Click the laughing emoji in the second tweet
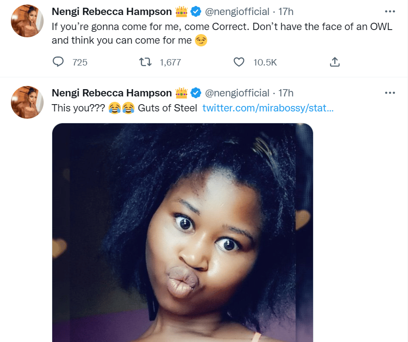The height and width of the screenshot is (342, 408). point(115,108)
